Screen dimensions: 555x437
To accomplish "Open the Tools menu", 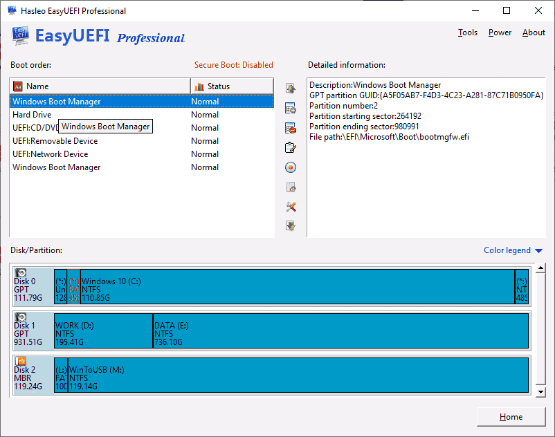I will click(x=468, y=32).
